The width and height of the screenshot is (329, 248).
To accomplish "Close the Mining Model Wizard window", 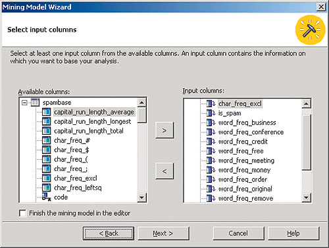I will coord(321,7).
